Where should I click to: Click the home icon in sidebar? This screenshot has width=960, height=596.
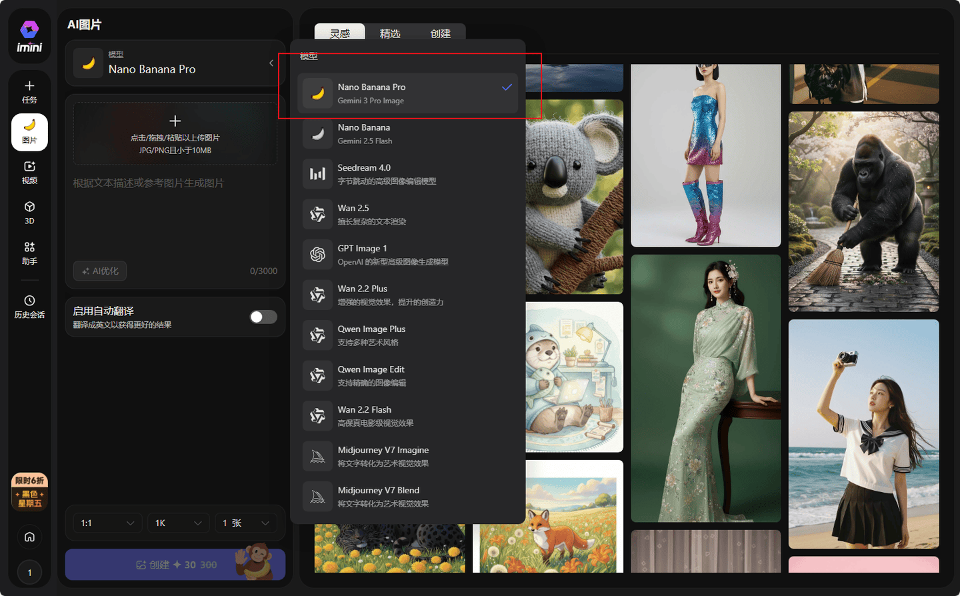29,537
